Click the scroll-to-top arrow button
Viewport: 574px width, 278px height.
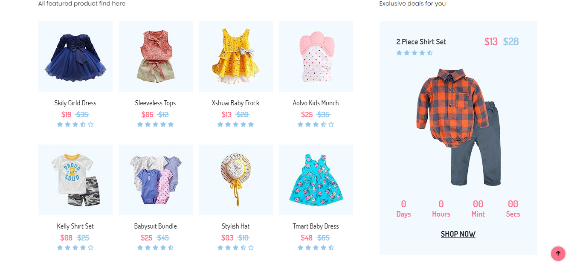click(558, 253)
